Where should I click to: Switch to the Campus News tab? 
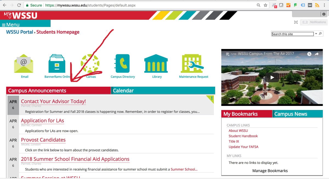pyautogui.click(x=297, y=114)
